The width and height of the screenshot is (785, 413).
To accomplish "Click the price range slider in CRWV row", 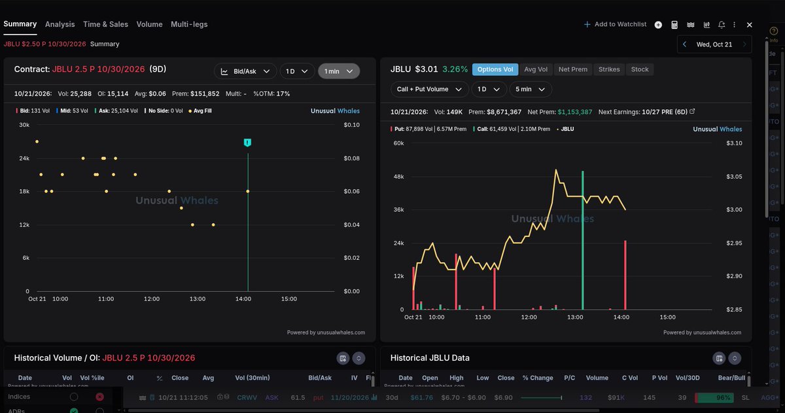I will (x=541, y=397).
